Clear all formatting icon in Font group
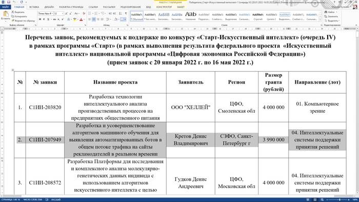Viewport: 359px width, 202px height. (84, 13)
